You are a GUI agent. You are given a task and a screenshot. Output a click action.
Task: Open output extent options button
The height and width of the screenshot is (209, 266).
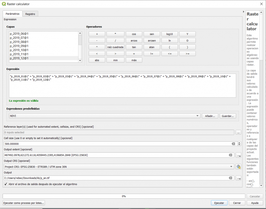point(238,155)
